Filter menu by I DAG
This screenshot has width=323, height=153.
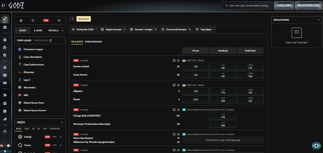(26, 129)
